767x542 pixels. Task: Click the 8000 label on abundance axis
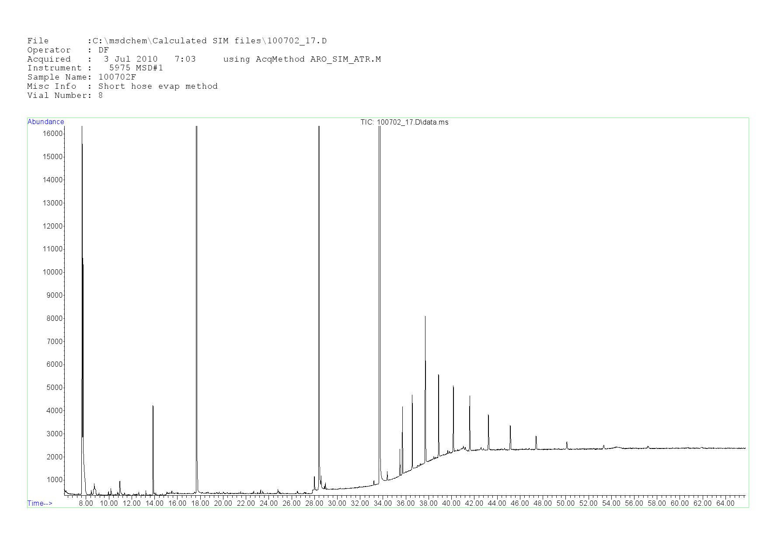click(x=54, y=319)
